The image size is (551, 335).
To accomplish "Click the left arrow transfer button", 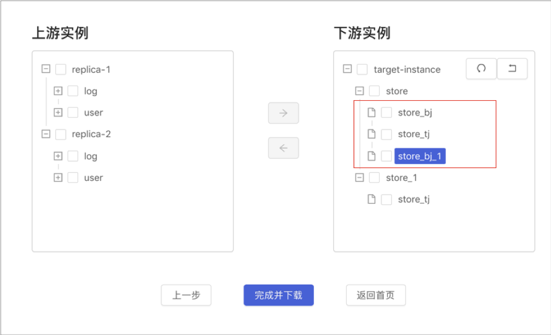I will coord(283,148).
